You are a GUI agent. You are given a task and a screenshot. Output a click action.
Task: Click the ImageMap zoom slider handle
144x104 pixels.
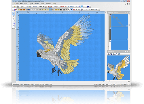pyautogui.click(x=109, y=81)
